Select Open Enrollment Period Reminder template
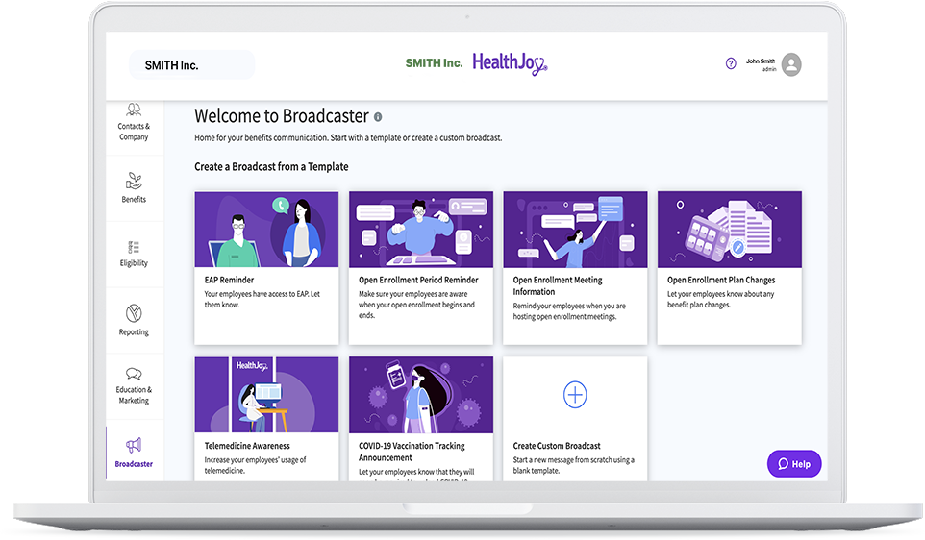Screen dimensions: 925x540 (420, 268)
